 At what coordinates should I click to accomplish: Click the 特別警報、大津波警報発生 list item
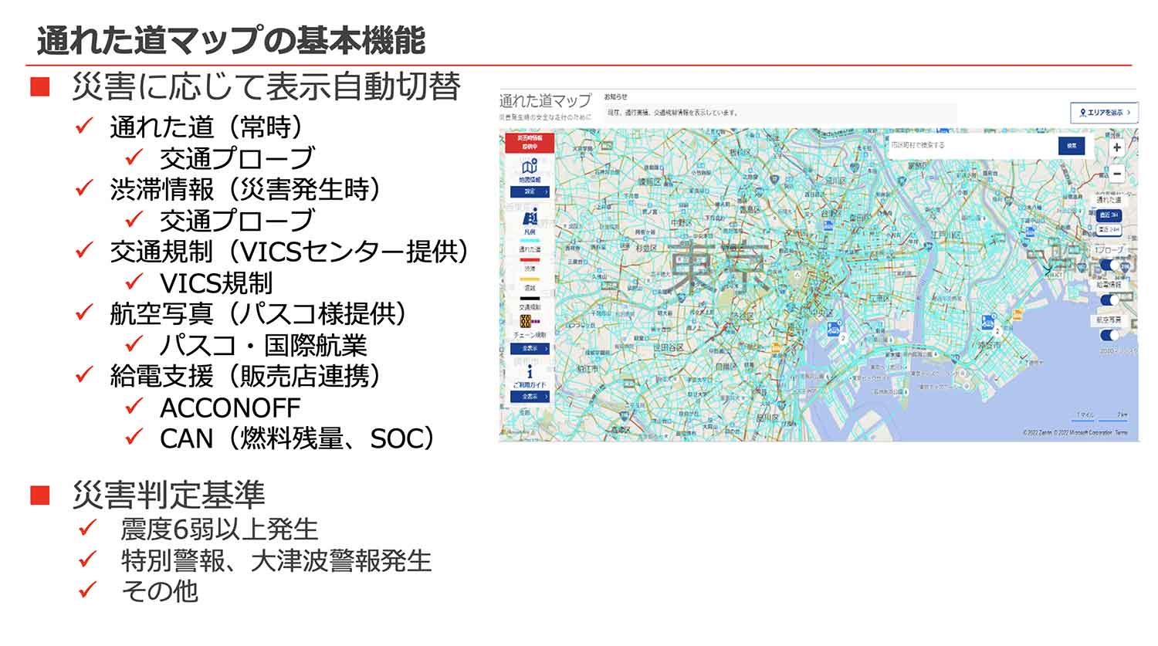point(276,560)
